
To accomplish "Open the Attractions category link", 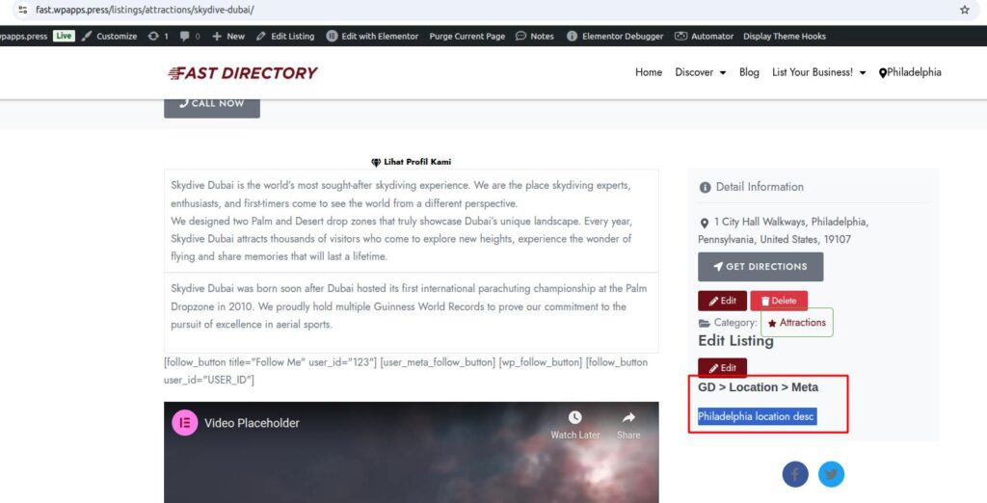I will 797,322.
